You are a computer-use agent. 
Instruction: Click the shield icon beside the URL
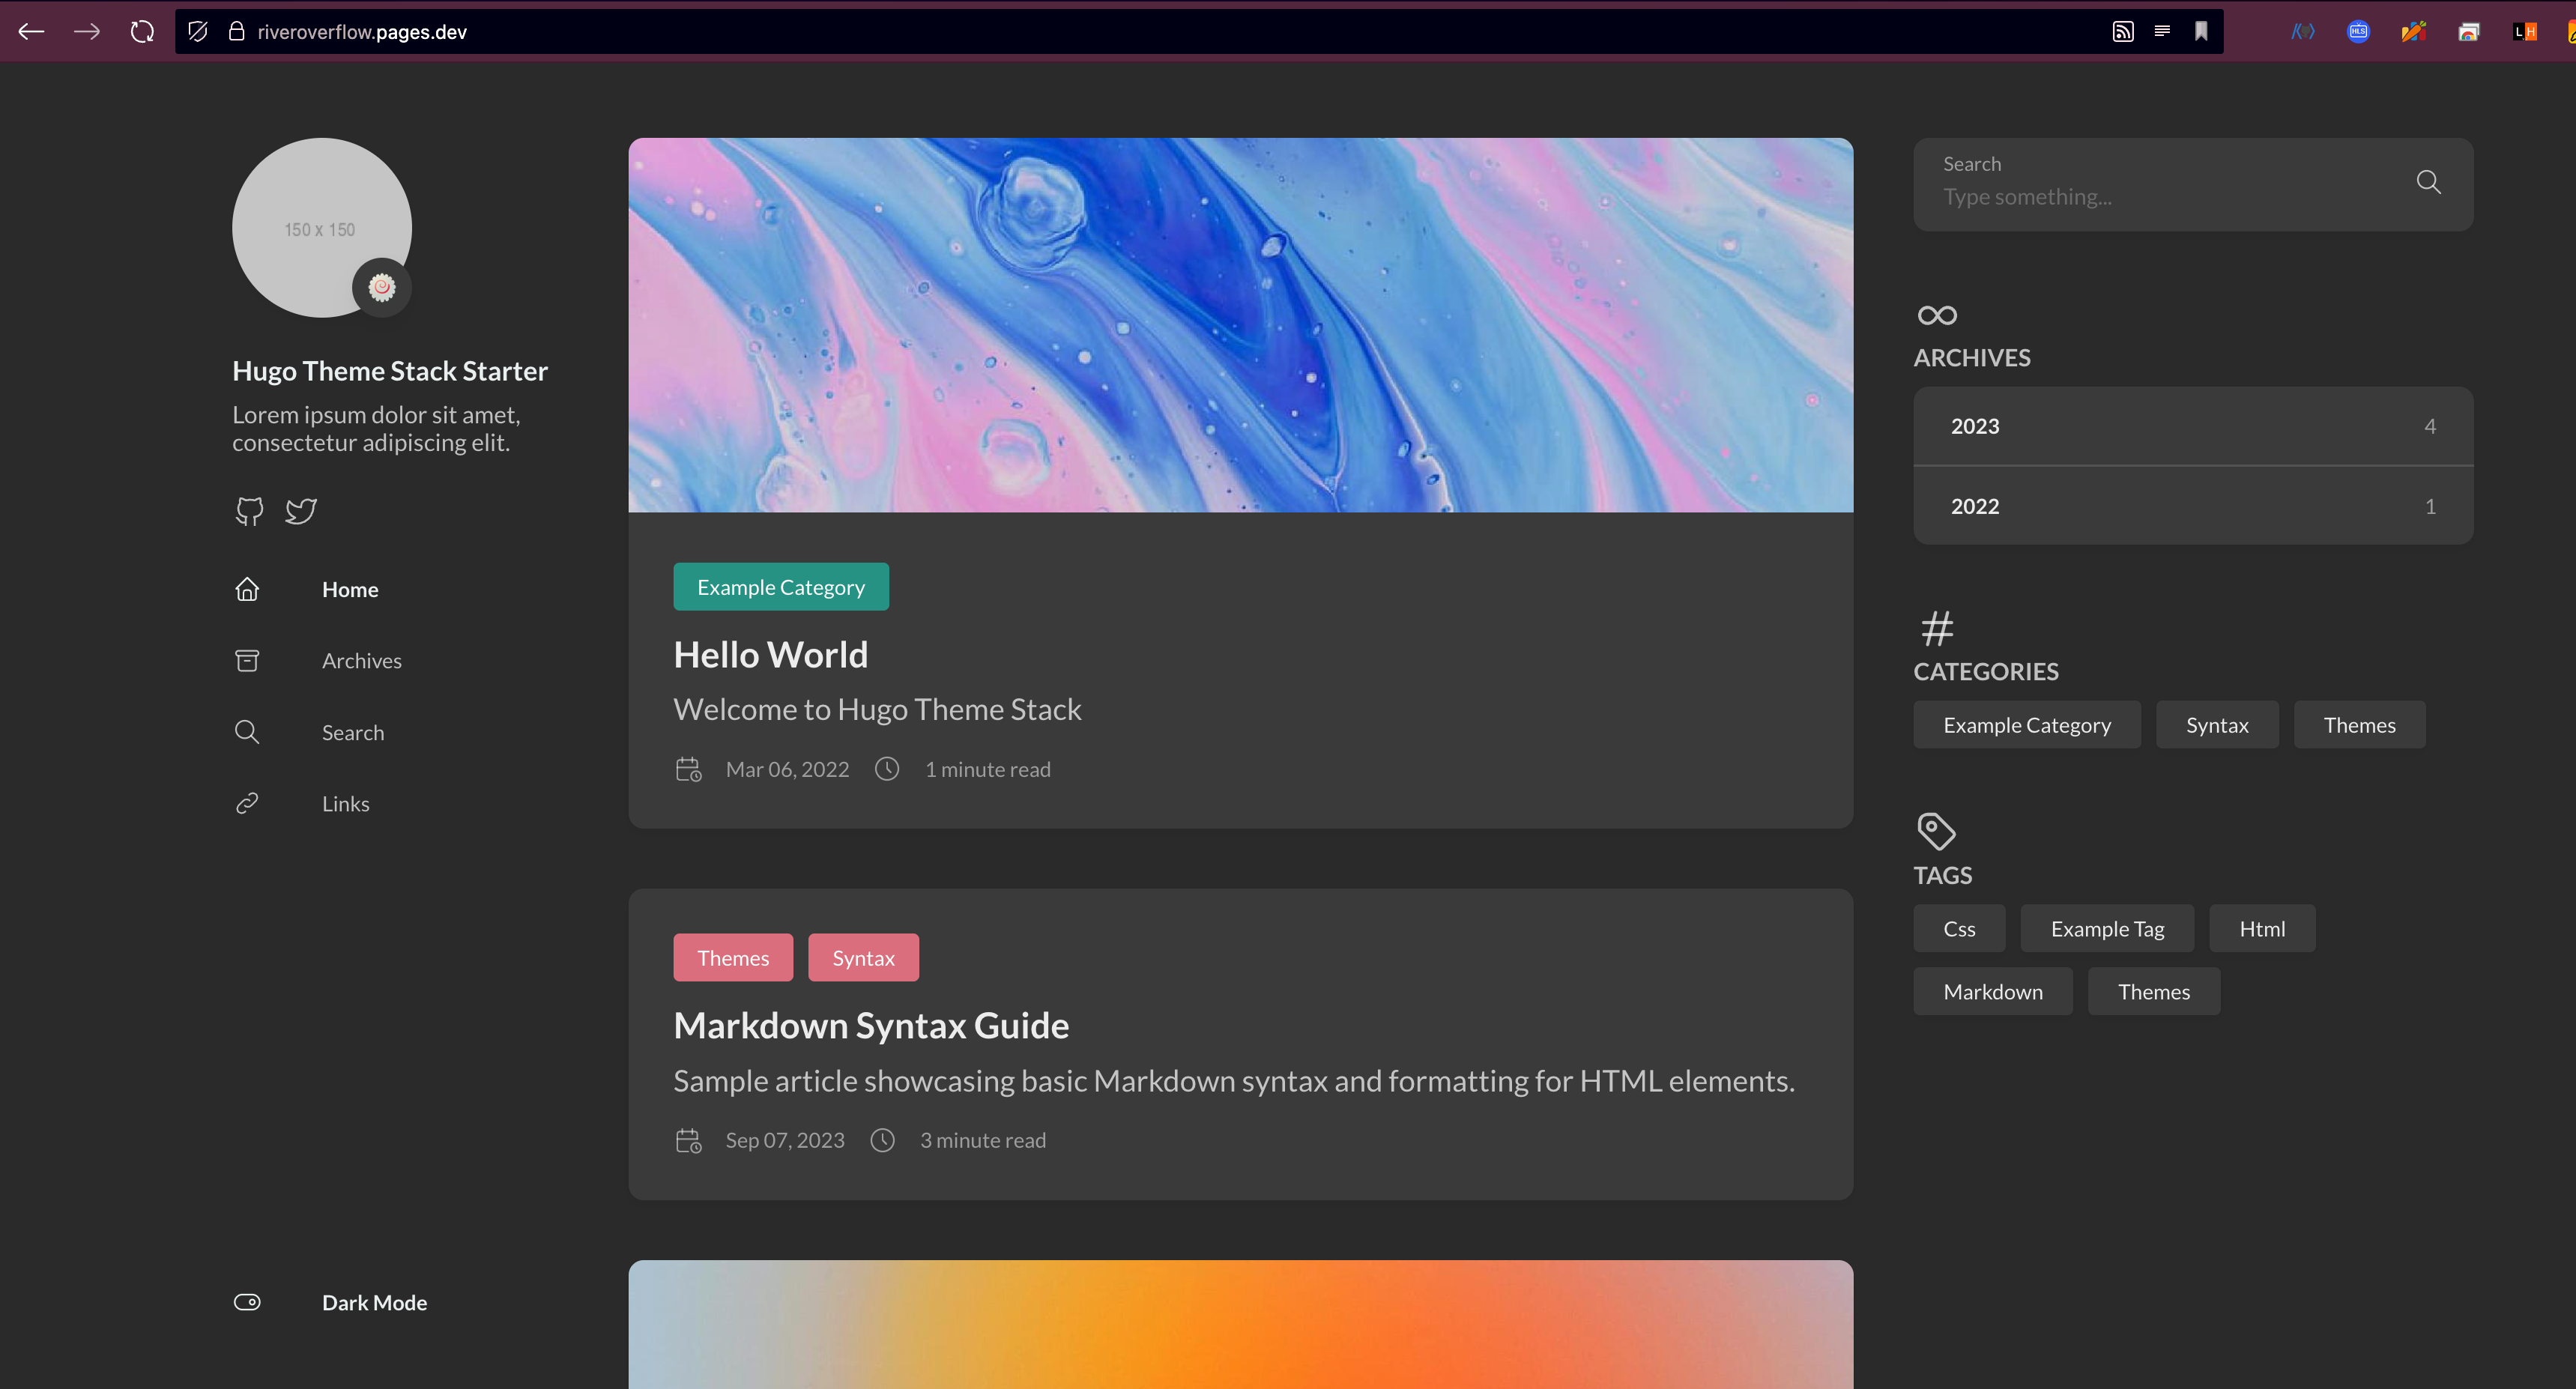(x=198, y=31)
